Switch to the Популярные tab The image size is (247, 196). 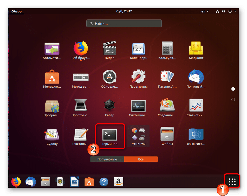click(107, 159)
